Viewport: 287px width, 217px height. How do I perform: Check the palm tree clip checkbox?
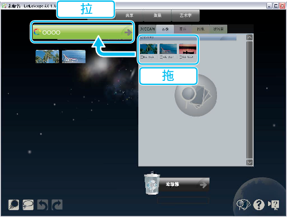click(x=142, y=57)
